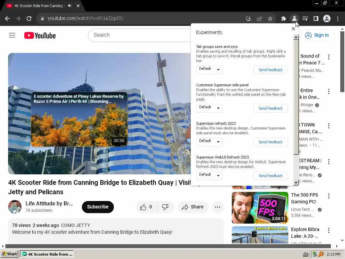Open Explore Bibra Lake thumbnail
Image resolution: width=345 pixels, height=259 pixels.
[260, 235]
